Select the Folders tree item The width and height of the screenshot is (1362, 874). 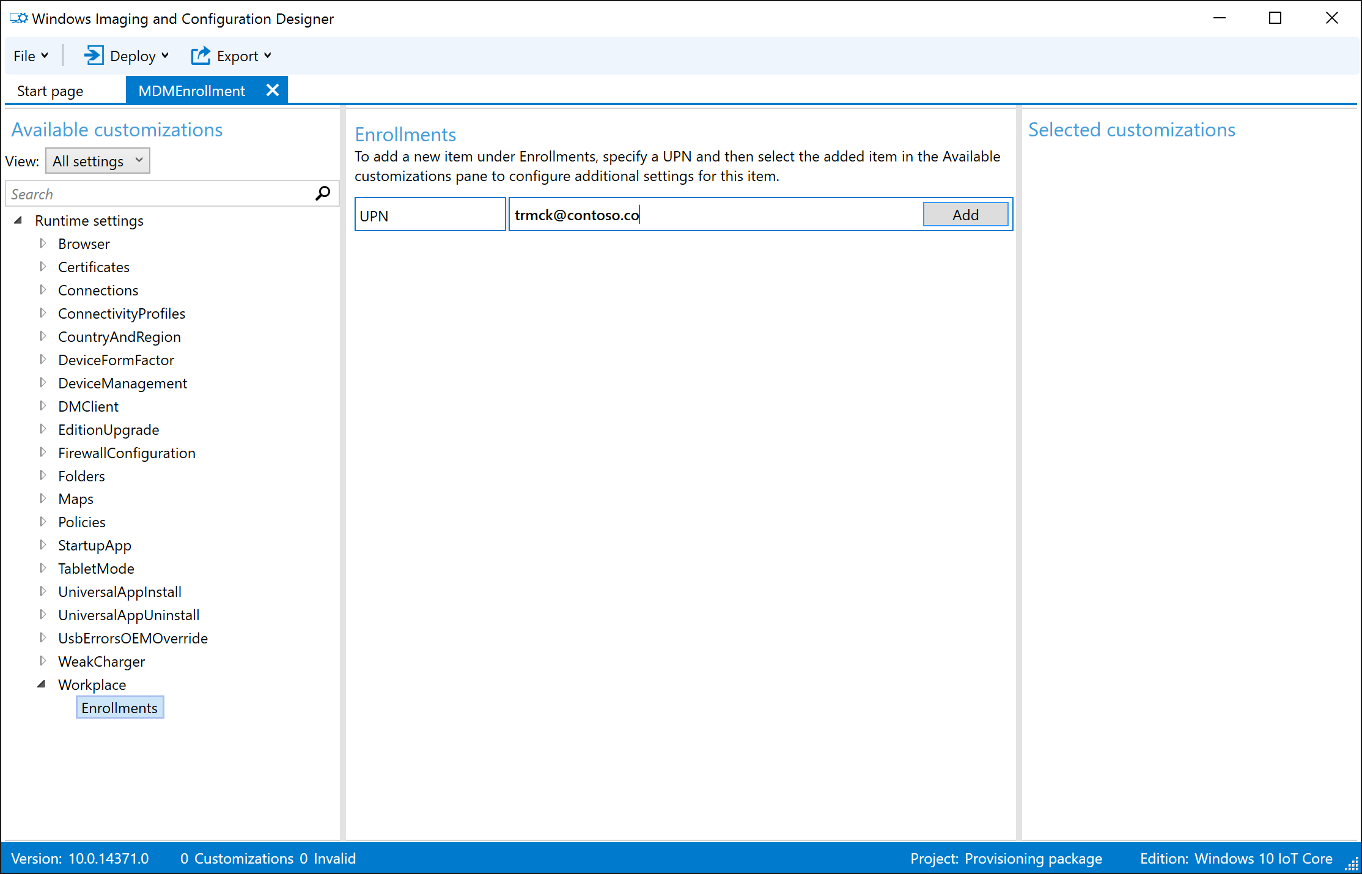82,476
